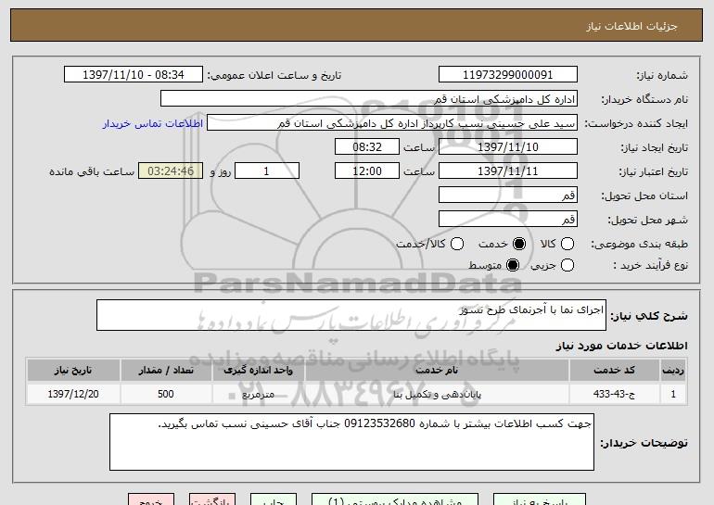Click the نام خدمت column header
This screenshot has height=505, width=714.
tap(437, 371)
